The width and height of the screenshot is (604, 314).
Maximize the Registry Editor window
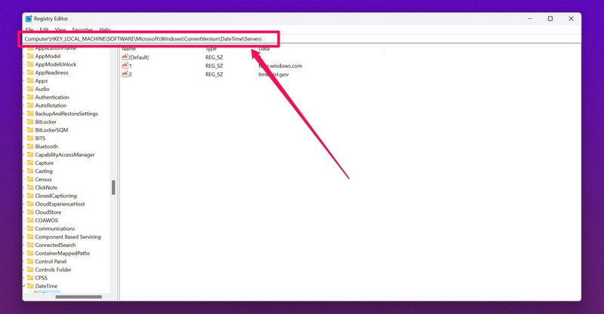[x=550, y=18]
